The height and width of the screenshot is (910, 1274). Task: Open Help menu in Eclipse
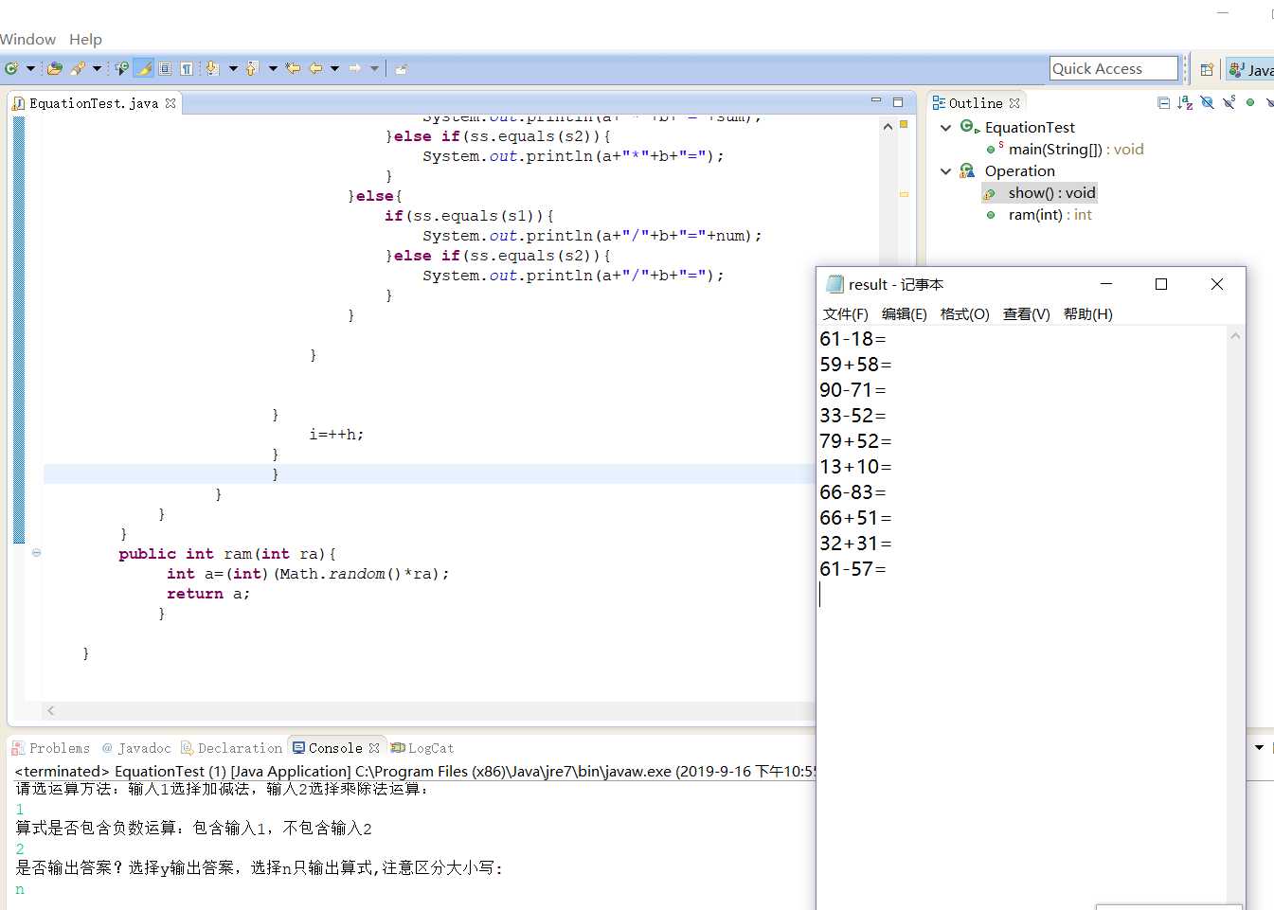pyautogui.click(x=85, y=39)
